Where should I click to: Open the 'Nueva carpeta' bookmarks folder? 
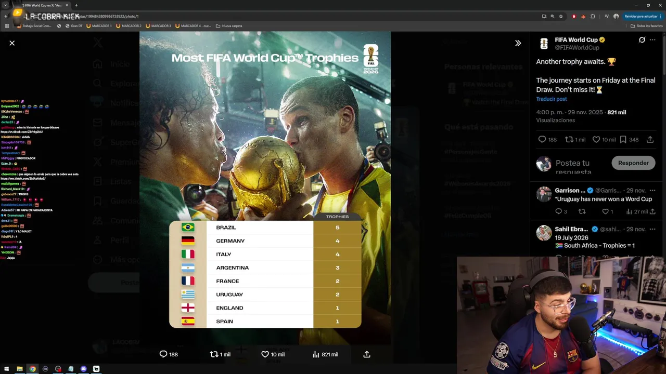pos(229,26)
